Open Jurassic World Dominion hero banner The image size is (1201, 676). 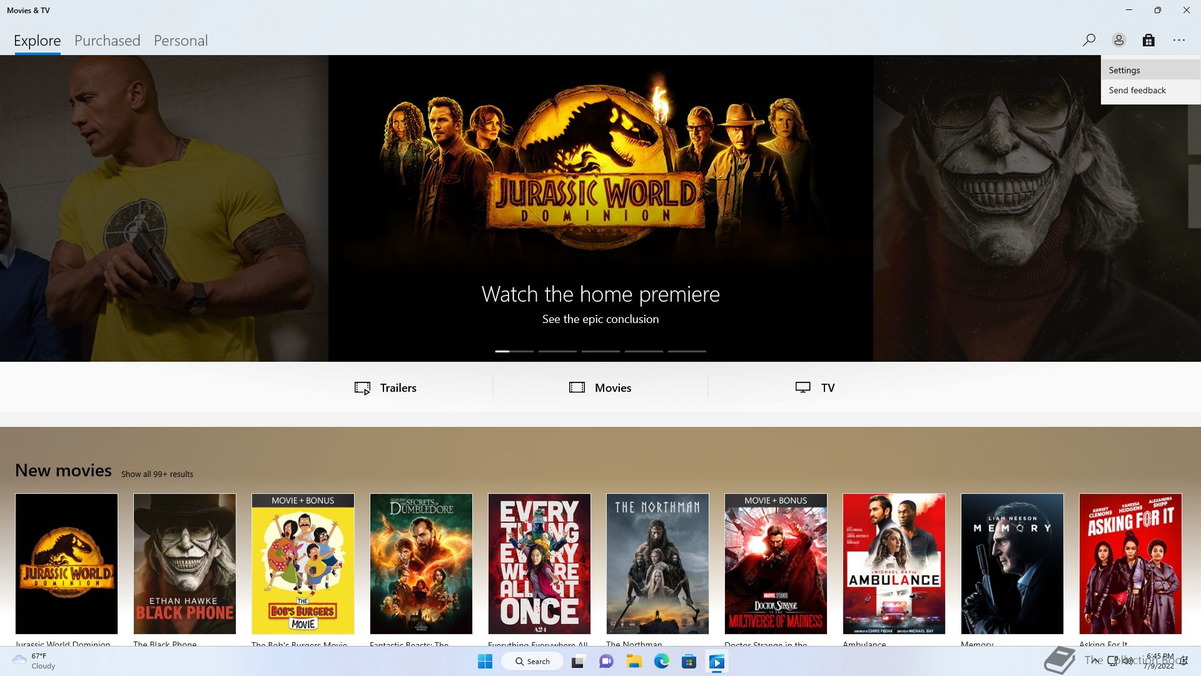pos(600,208)
